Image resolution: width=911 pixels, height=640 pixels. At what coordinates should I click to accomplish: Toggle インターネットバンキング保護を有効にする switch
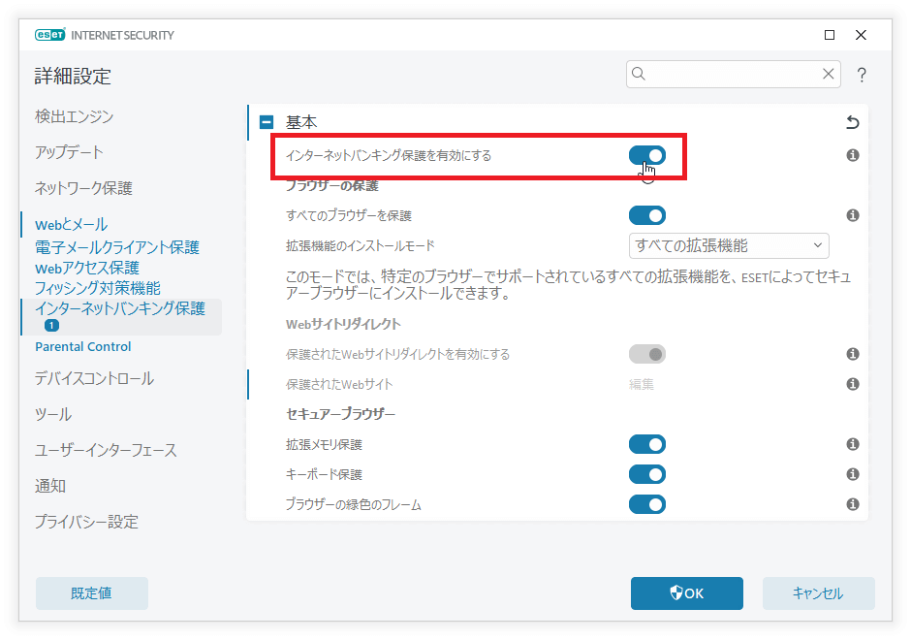(x=646, y=155)
